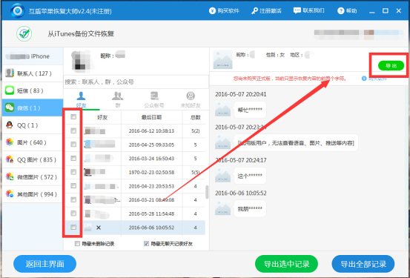Click the 帮忙****** message bubble
410x278 pixels.
(x=250, y=110)
